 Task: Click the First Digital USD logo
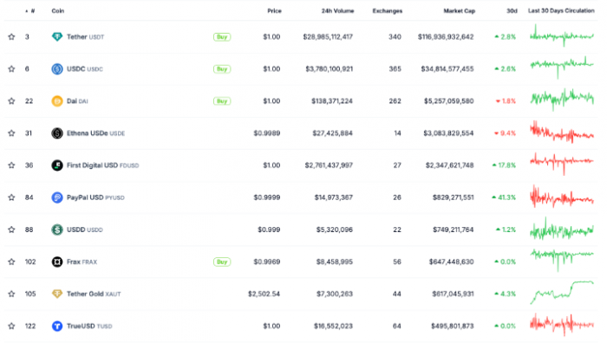(57, 165)
